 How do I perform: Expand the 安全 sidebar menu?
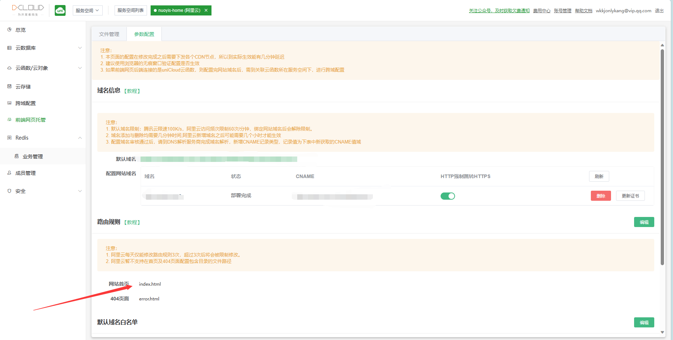pyautogui.click(x=80, y=191)
